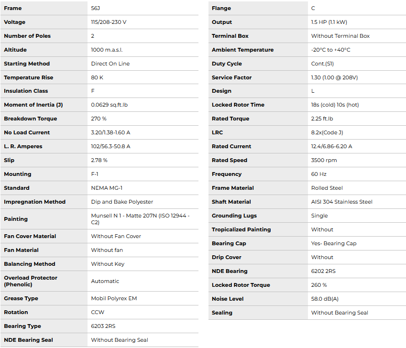Image resolution: width=406 pixels, height=348 pixels.
Task: Click the No Load Current row label
Action: click(27, 132)
